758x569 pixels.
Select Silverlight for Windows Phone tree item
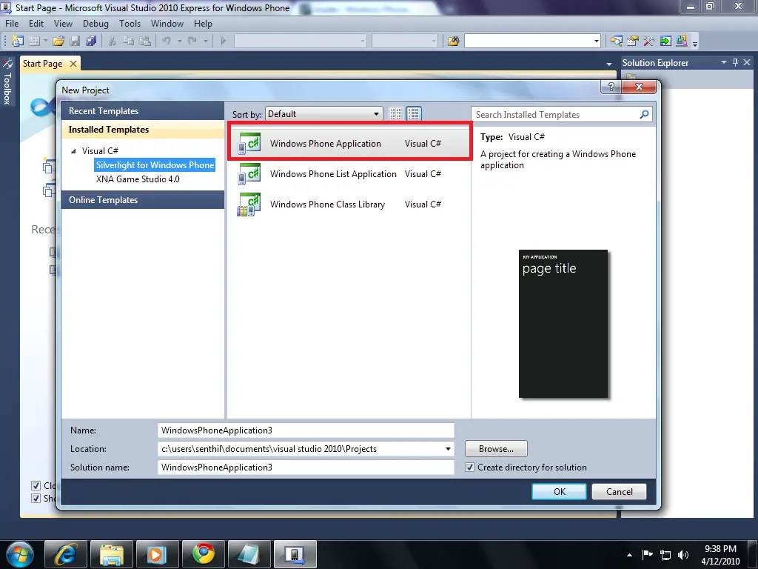(155, 165)
